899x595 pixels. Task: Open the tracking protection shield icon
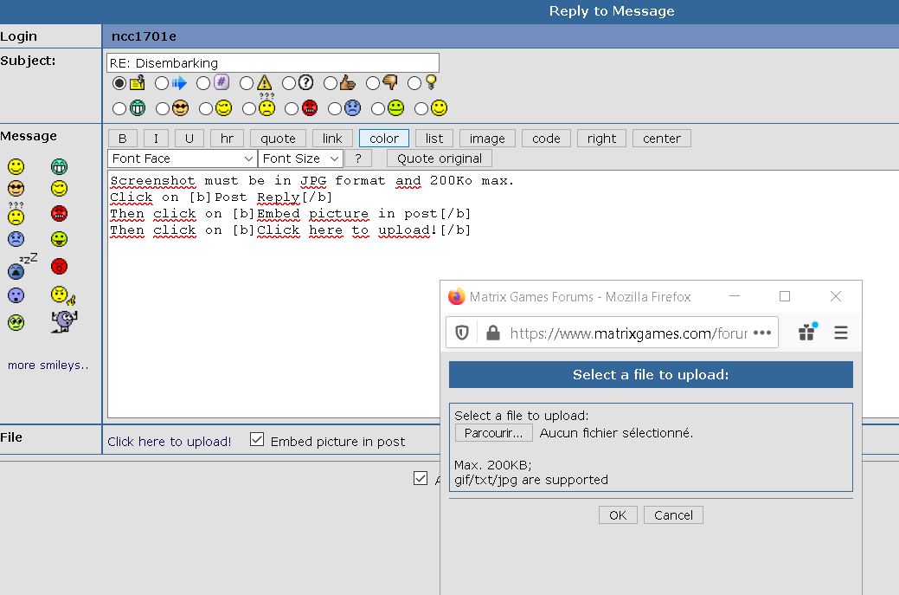pos(462,333)
